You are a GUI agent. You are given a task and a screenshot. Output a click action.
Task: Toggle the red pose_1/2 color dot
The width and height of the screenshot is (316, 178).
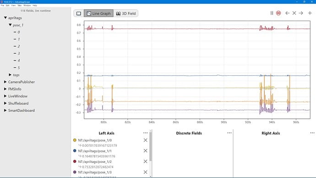coord(75,161)
